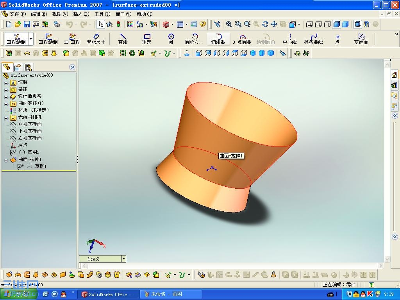Click the 局部放大 (Zoom to Area) icon

[238, 24]
